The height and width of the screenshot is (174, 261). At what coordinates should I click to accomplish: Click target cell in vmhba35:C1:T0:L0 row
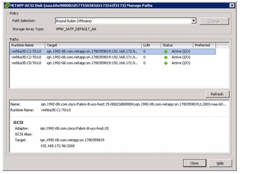[x=92, y=52]
